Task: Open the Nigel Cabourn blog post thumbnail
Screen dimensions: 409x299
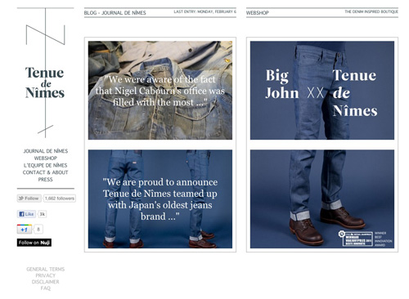Action: tap(160, 91)
